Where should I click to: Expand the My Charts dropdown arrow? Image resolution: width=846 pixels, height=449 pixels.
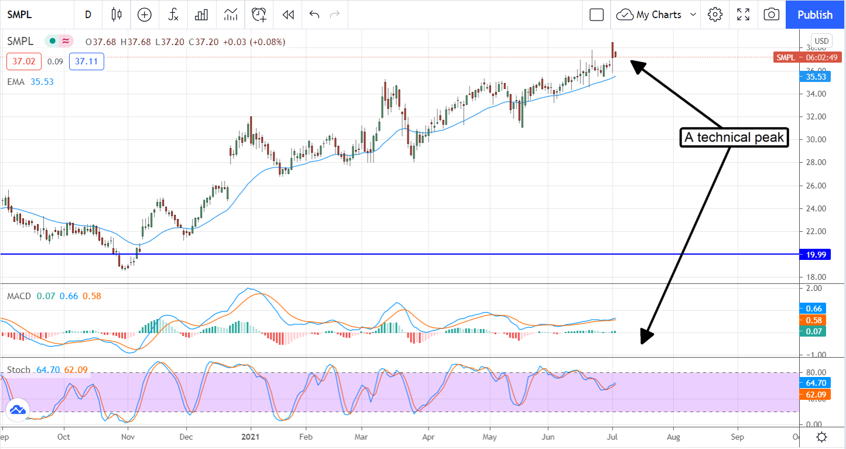pos(693,15)
